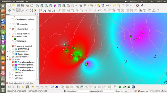Open the Help lifebuoy icon
Viewport: 167px width, 93px height.
137,5
